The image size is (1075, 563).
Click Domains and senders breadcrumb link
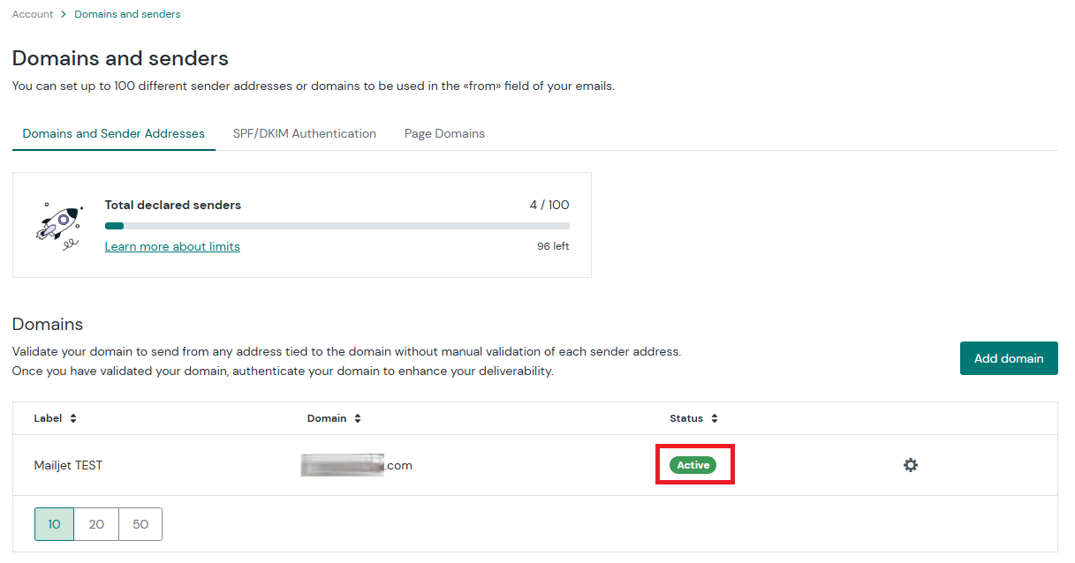[127, 14]
